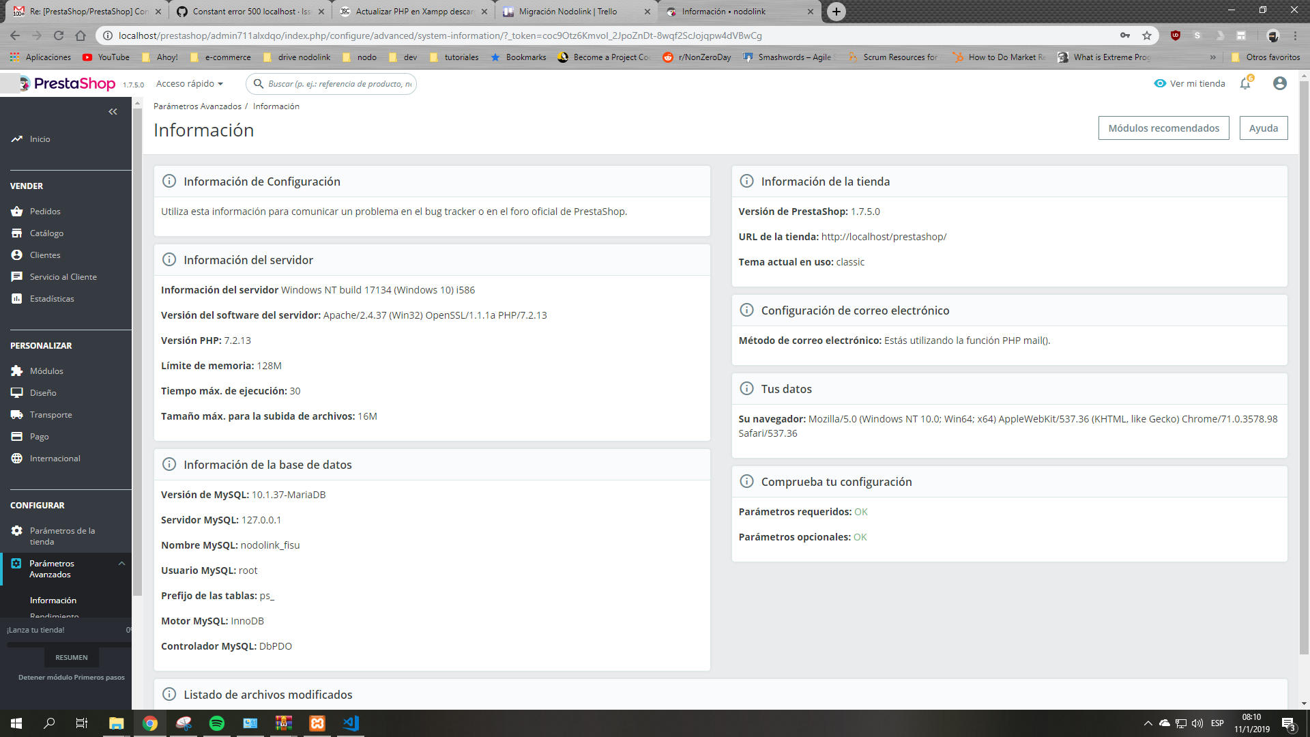The image size is (1310, 737).
Task: Open Internacional via the globe icon
Action: 17,459
